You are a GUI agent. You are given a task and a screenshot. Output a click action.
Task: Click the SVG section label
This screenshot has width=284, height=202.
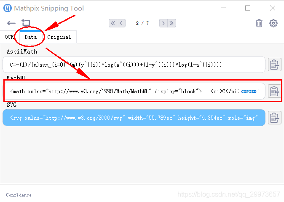click(x=12, y=105)
